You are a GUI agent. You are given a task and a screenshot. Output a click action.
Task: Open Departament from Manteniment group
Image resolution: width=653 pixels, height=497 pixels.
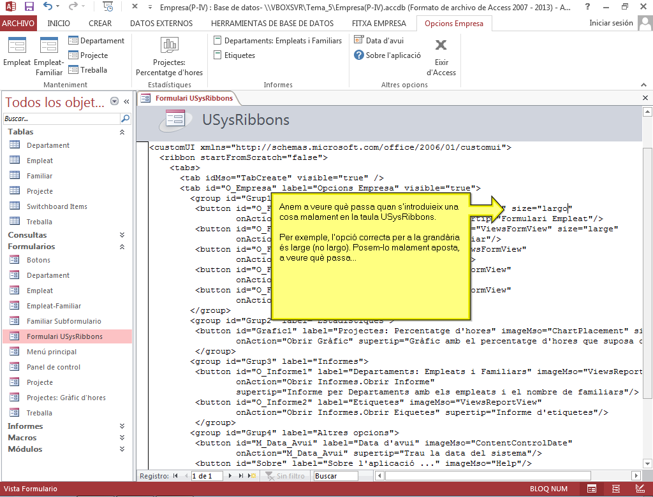coord(96,40)
